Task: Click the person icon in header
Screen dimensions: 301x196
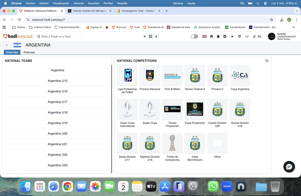Action: (x=156, y=36)
